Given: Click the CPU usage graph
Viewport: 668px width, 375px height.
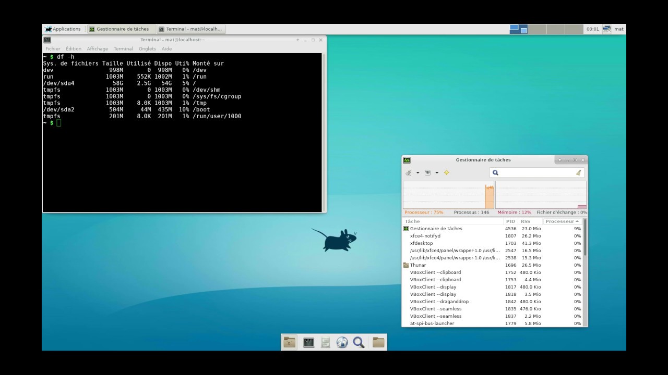Looking at the screenshot, I should click(449, 195).
